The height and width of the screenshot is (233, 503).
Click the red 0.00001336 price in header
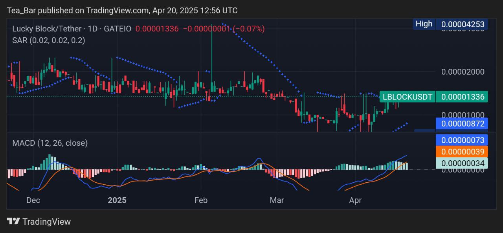[x=157, y=29]
